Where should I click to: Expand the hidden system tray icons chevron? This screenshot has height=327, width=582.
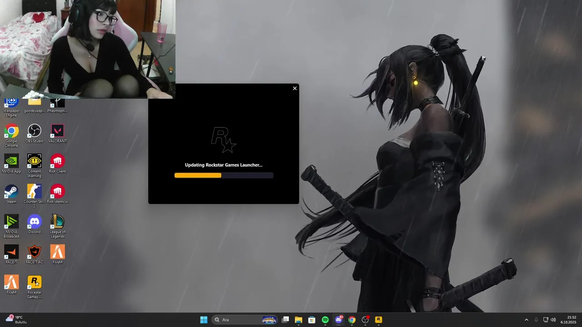[527, 320]
